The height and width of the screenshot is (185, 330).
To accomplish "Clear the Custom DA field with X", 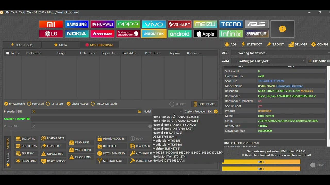I will pyautogui.click(x=34, y=126).
